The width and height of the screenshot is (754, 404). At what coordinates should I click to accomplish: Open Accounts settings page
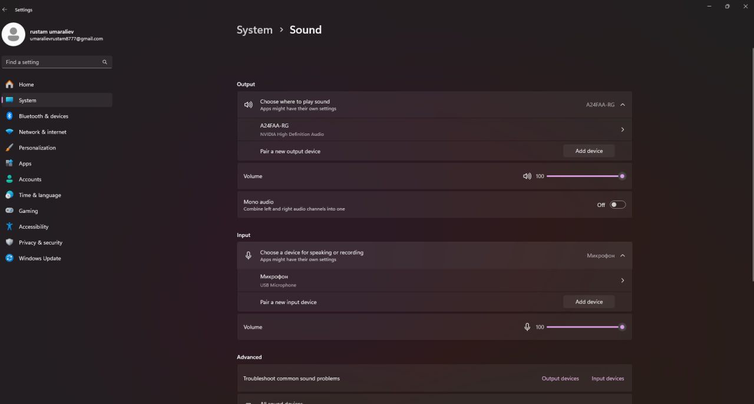pos(57,179)
